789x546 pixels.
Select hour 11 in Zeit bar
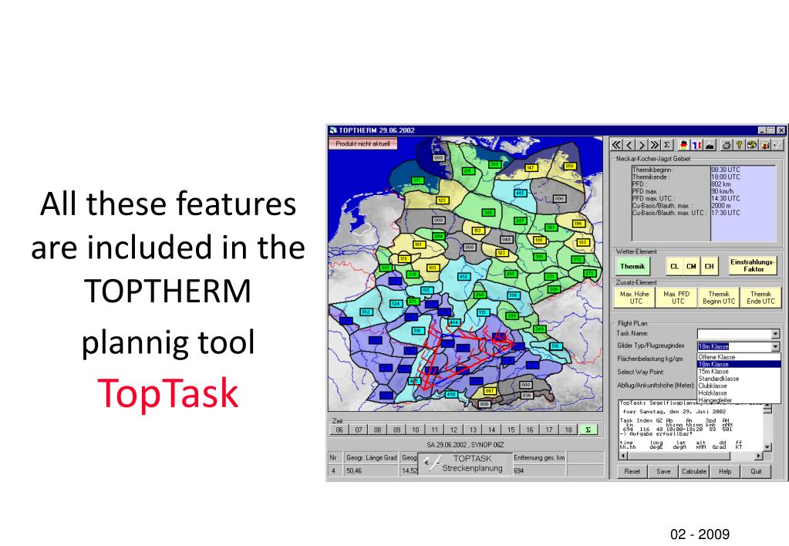(x=435, y=430)
